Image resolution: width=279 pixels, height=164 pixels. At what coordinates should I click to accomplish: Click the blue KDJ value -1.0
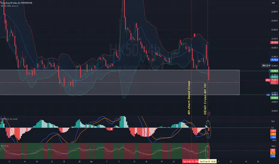(273, 156)
